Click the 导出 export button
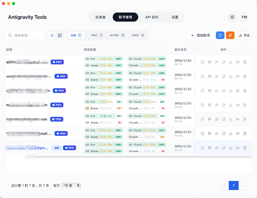This screenshot has width=257, height=198. [x=244, y=35]
